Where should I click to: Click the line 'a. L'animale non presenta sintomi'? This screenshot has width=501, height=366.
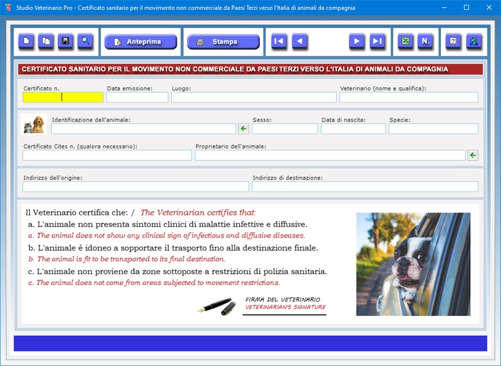[x=168, y=225]
